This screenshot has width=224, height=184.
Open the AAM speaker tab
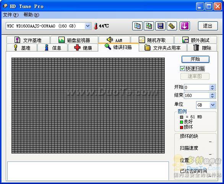[114, 40]
